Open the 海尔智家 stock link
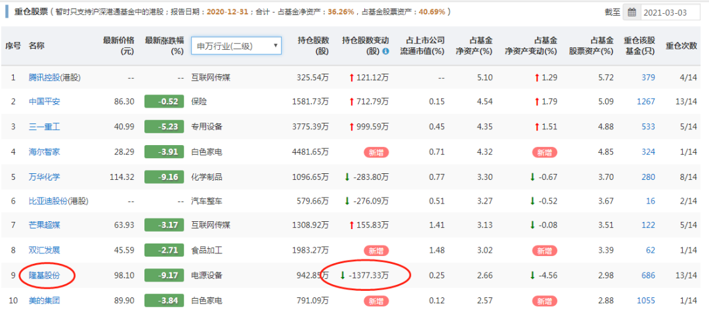This screenshot has width=709, height=319. pos(44,152)
